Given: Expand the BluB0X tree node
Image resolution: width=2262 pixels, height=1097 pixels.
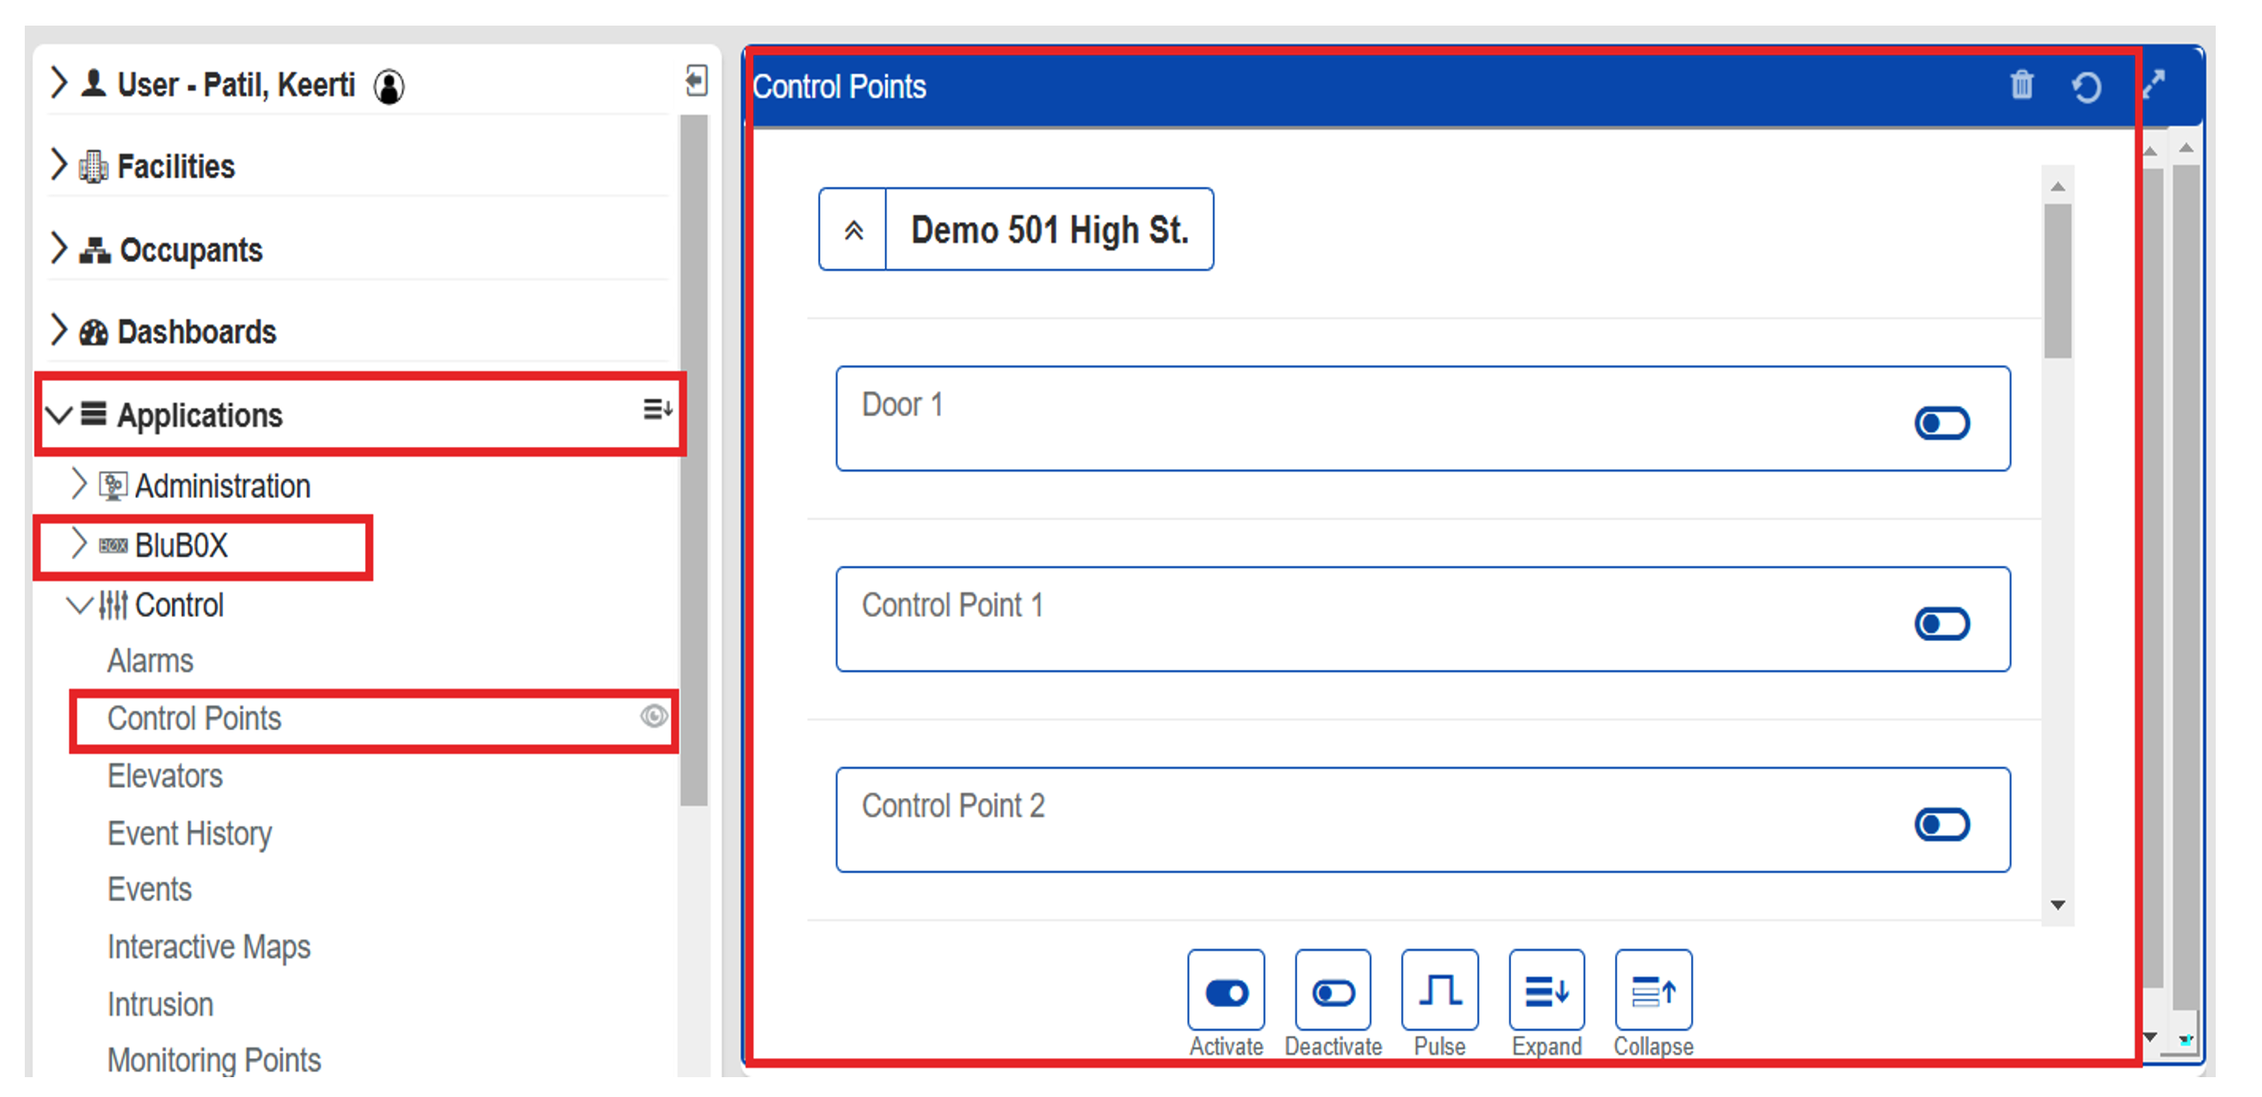Looking at the screenshot, I should tap(79, 544).
